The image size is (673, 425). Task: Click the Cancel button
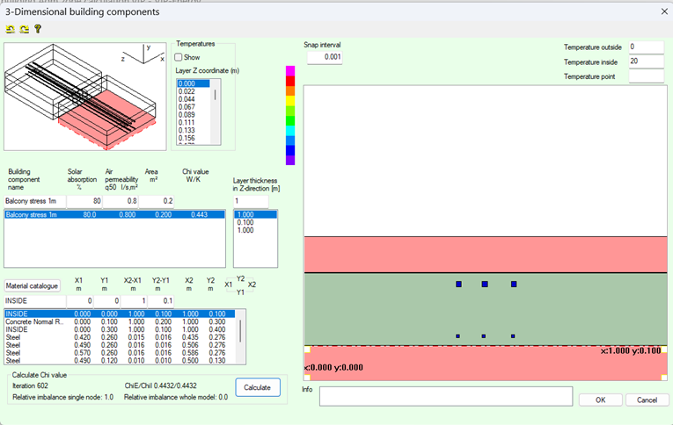tap(647, 400)
